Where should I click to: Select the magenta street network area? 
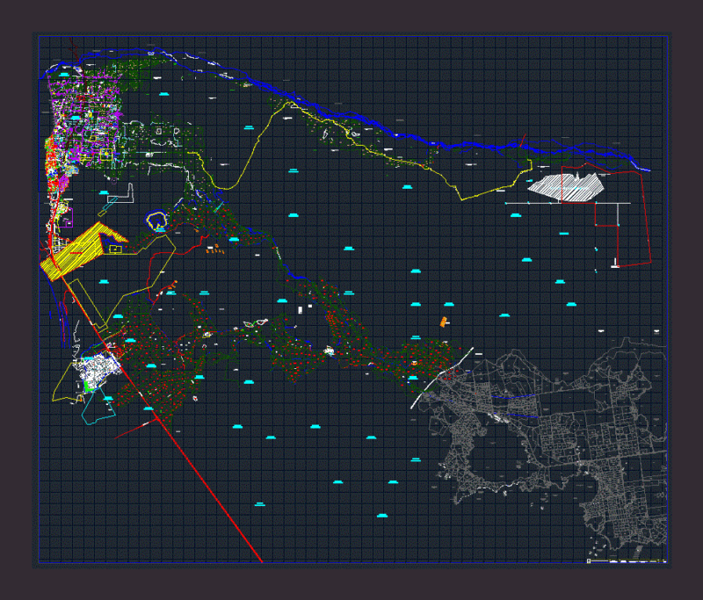coord(87,121)
